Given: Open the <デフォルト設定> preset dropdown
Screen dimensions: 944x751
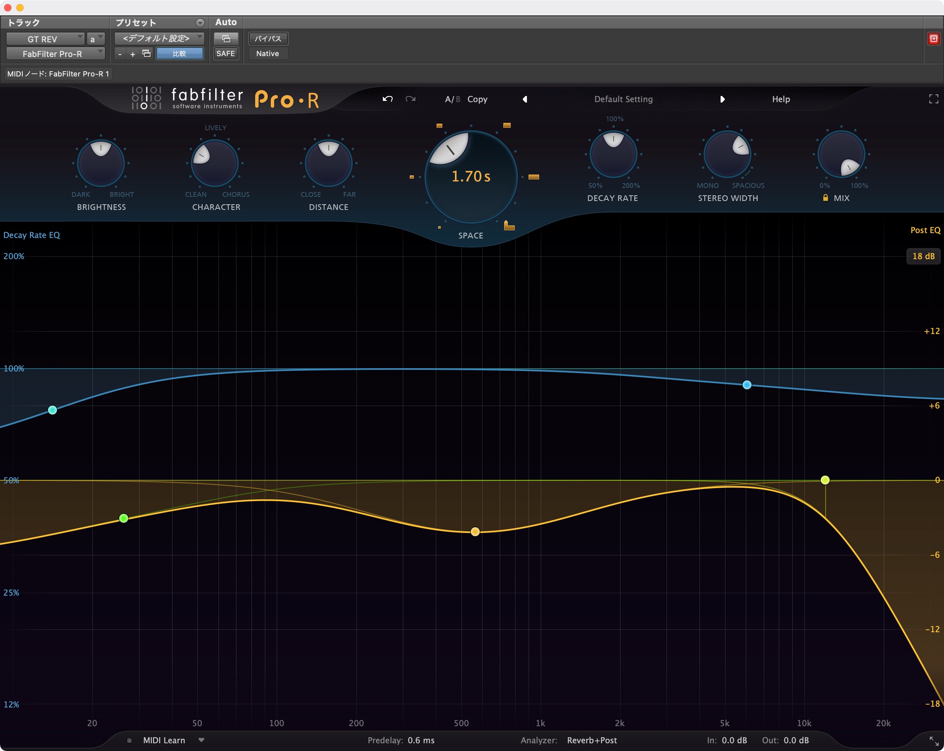Looking at the screenshot, I should (160, 39).
